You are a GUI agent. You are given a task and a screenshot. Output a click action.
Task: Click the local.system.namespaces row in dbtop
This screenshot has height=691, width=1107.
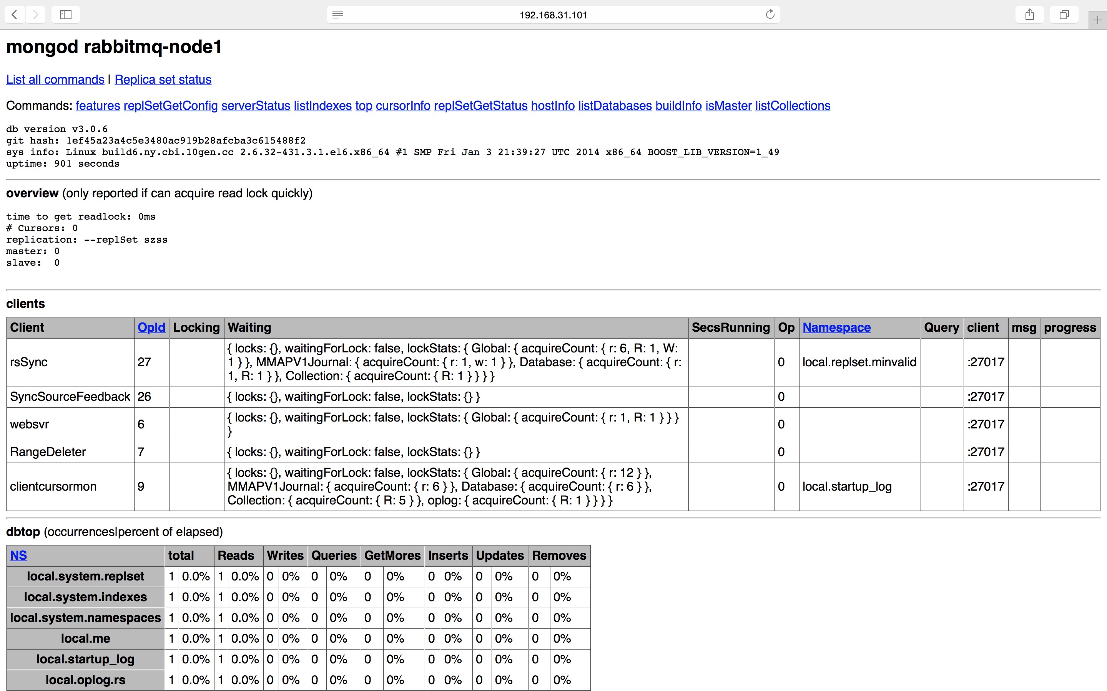click(x=298, y=618)
